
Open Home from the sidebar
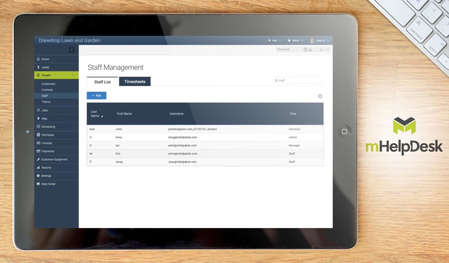coord(45,59)
